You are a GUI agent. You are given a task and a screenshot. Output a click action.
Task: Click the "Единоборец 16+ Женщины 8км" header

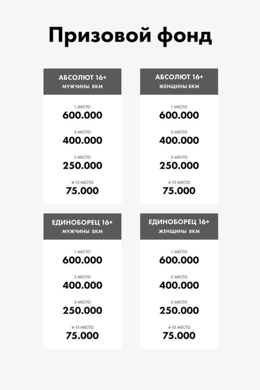click(x=179, y=226)
